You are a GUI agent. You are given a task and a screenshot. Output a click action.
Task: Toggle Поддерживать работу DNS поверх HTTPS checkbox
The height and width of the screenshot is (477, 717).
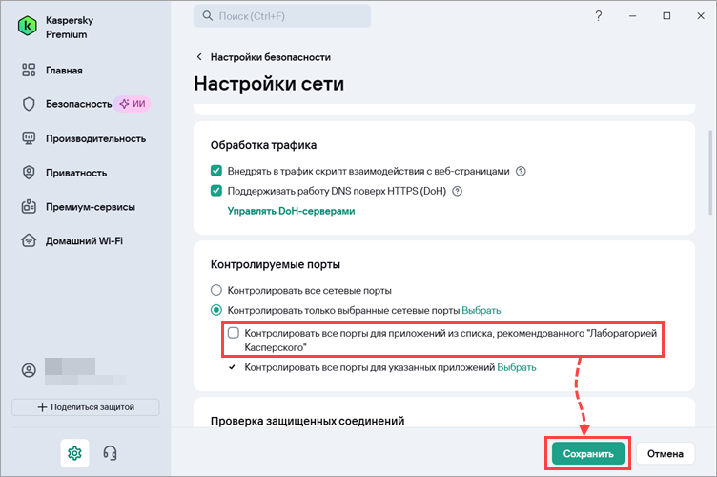pyautogui.click(x=215, y=191)
